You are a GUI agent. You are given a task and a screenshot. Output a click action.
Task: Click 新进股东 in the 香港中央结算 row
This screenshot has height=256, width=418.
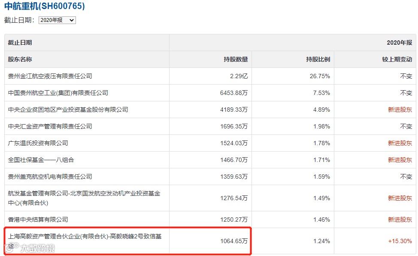pyautogui.click(x=400, y=219)
